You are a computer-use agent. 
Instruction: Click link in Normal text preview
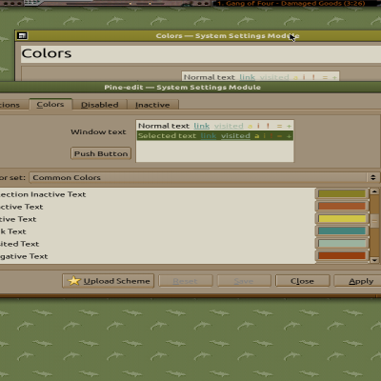pos(202,126)
